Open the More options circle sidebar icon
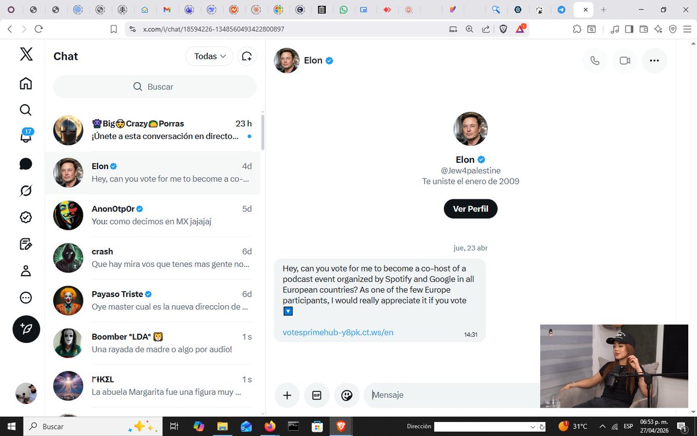The height and width of the screenshot is (436, 697). coord(26,298)
